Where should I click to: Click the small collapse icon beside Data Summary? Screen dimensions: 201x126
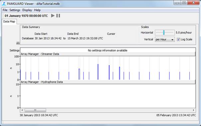tap(18, 43)
